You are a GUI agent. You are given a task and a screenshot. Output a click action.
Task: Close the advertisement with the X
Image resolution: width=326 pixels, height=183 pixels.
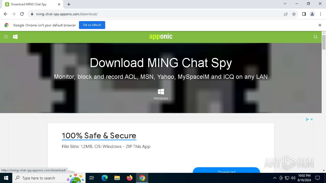pyautogui.click(x=311, y=119)
